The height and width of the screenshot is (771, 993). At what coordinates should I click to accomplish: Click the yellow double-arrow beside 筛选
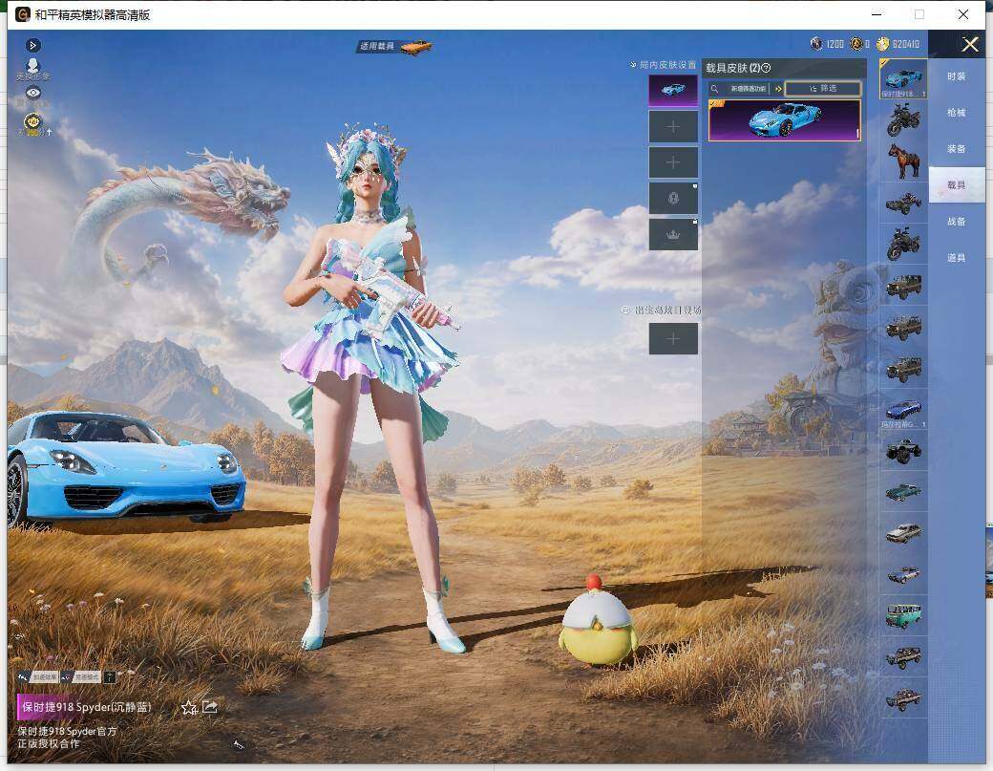tap(778, 89)
